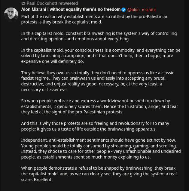
Task: Click the blue verified badge
Action: click(123, 9)
